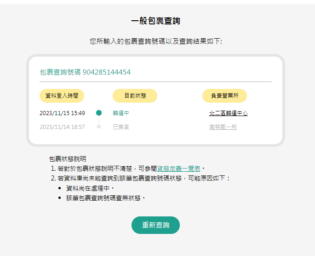Click the 轉運中 status text
The height and width of the screenshot is (256, 315).
point(121,113)
